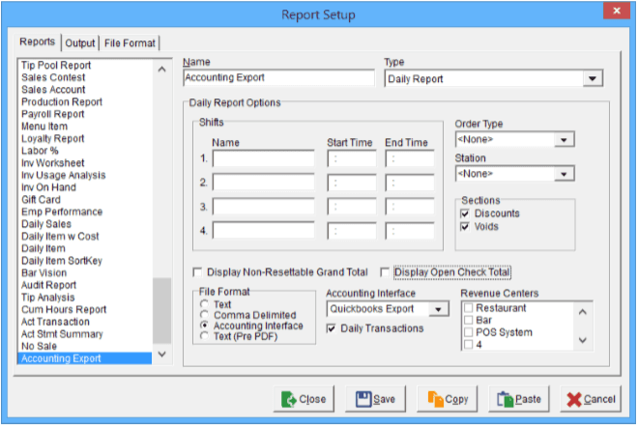
Task: Switch to the File Format tab
Action: pyautogui.click(x=131, y=42)
